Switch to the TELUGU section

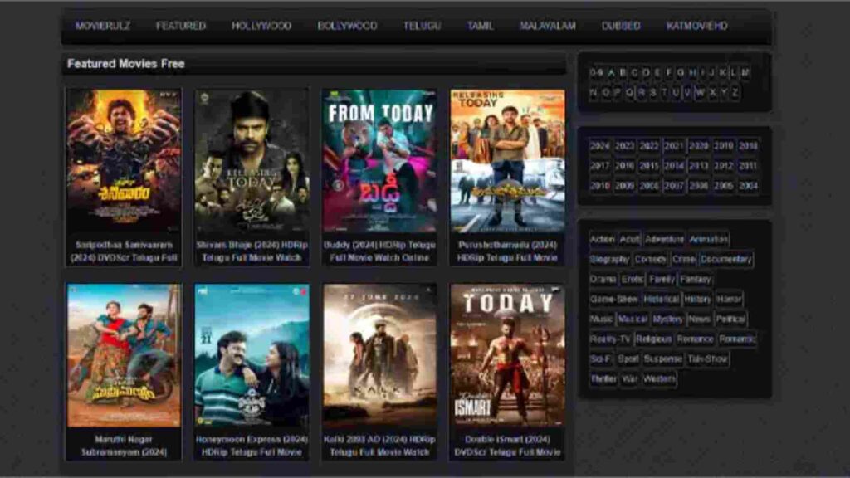[x=422, y=26]
